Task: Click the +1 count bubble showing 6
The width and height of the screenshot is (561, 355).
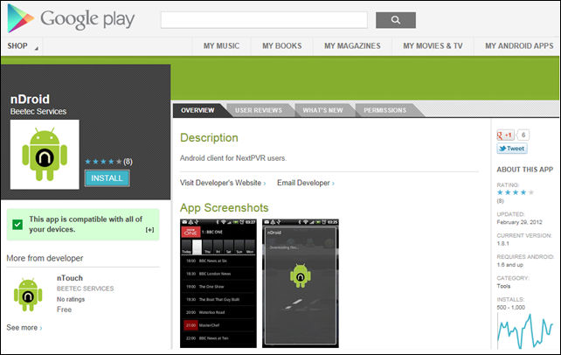Action: pos(523,135)
